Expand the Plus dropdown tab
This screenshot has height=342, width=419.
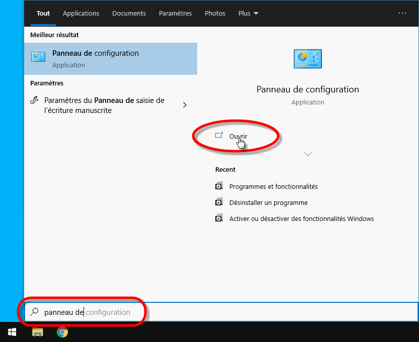tap(248, 14)
